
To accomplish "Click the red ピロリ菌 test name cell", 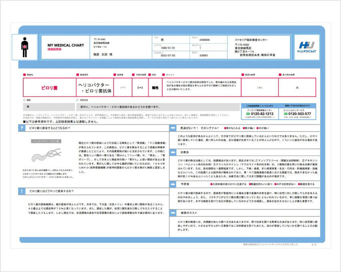I will (x=50, y=88).
